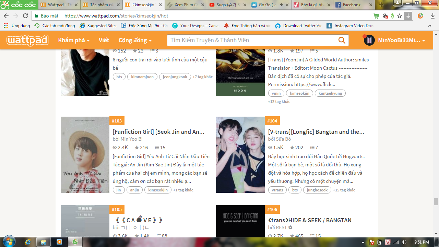Reload the current Wattpad page
This screenshot has height=247, width=439.
tap(25, 16)
